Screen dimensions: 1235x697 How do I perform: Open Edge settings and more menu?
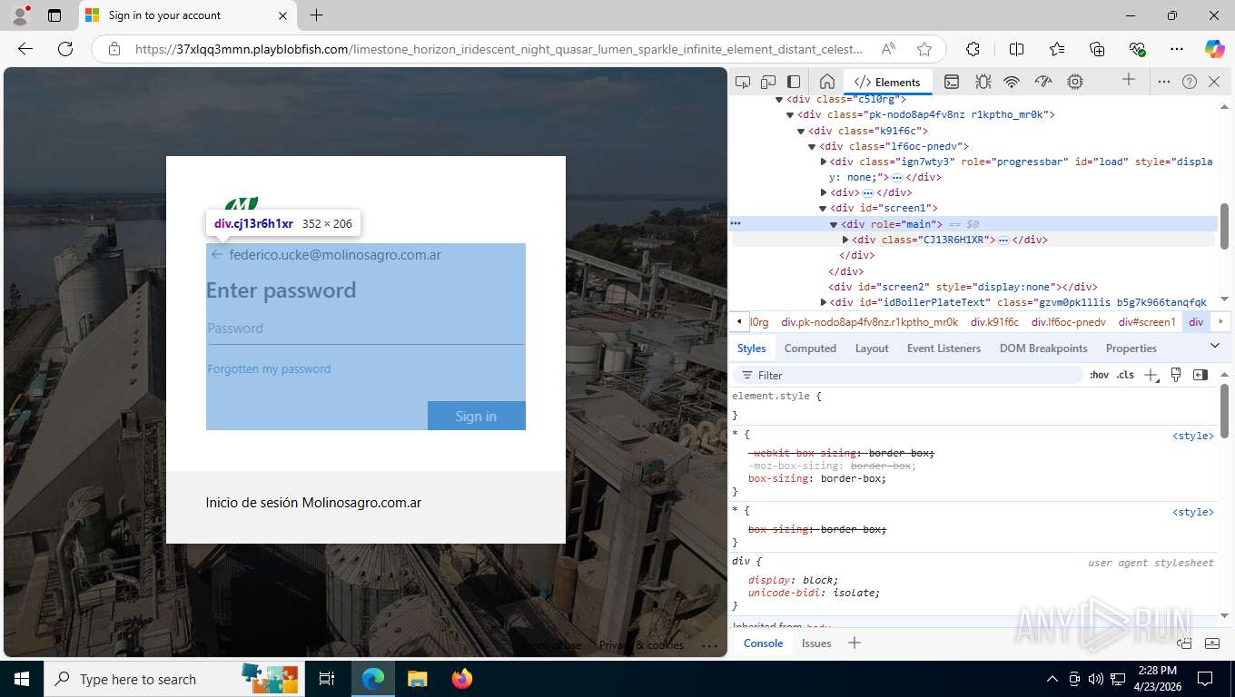click(1177, 49)
